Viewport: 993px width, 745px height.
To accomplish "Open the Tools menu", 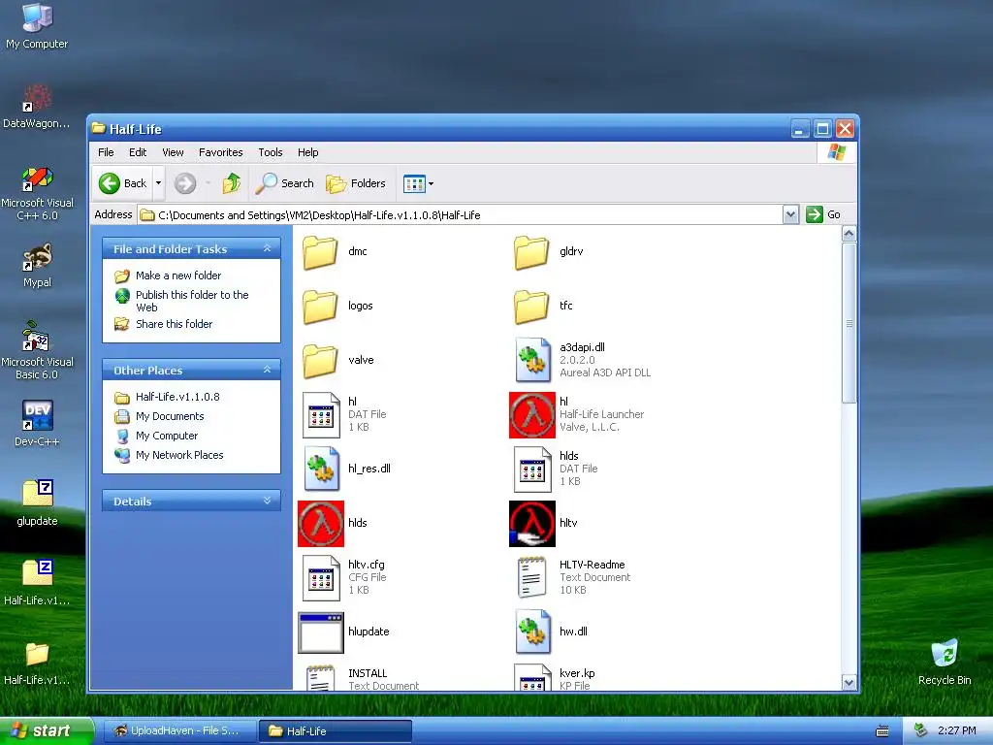I will point(270,152).
